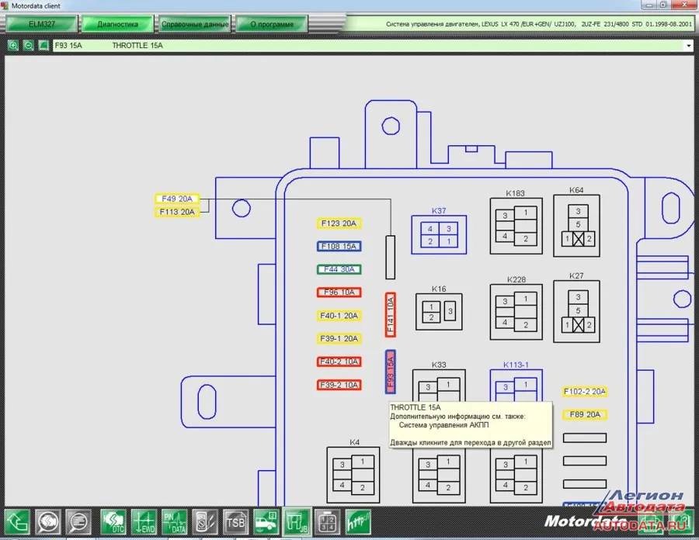This screenshot has height=540, width=699.
Task: Click the multimeter testing icon
Action: coord(205,521)
